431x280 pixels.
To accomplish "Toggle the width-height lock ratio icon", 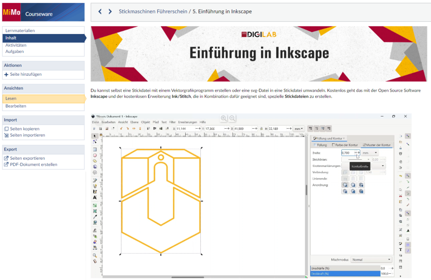I will point(261,129).
